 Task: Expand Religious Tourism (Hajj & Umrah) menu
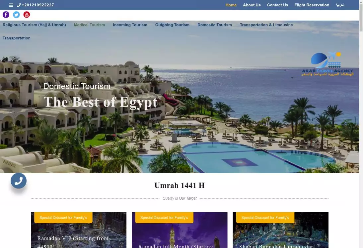tap(34, 25)
